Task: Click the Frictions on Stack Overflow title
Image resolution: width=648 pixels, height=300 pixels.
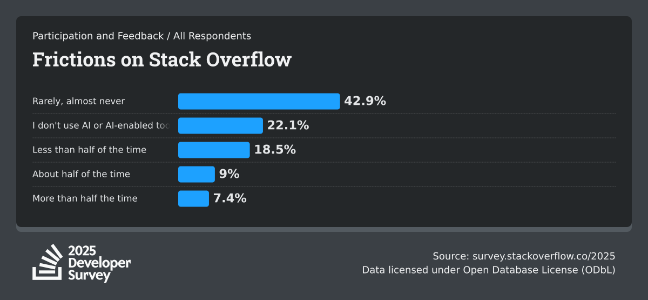Action: 161,59
